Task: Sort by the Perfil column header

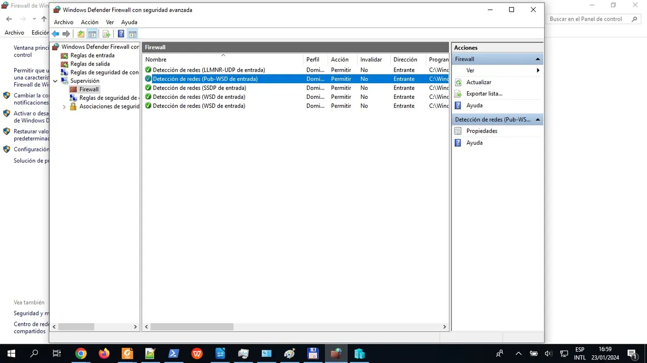Action: [x=315, y=59]
